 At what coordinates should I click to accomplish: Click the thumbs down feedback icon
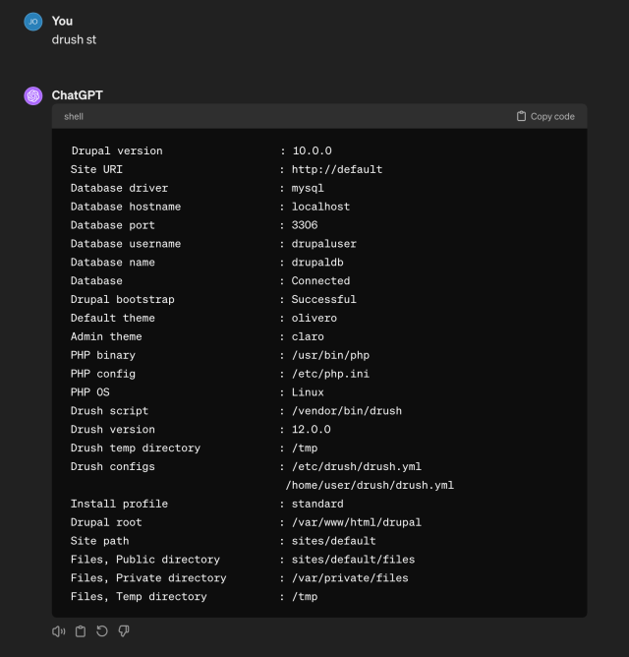point(124,630)
